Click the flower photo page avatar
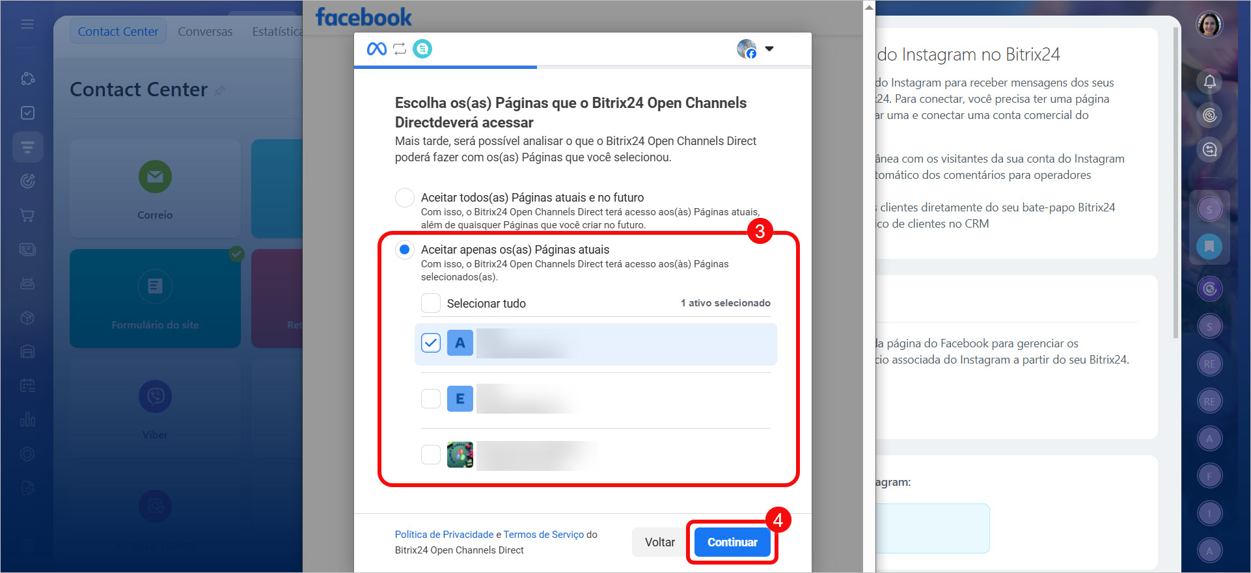The width and height of the screenshot is (1251, 573). 460,455
